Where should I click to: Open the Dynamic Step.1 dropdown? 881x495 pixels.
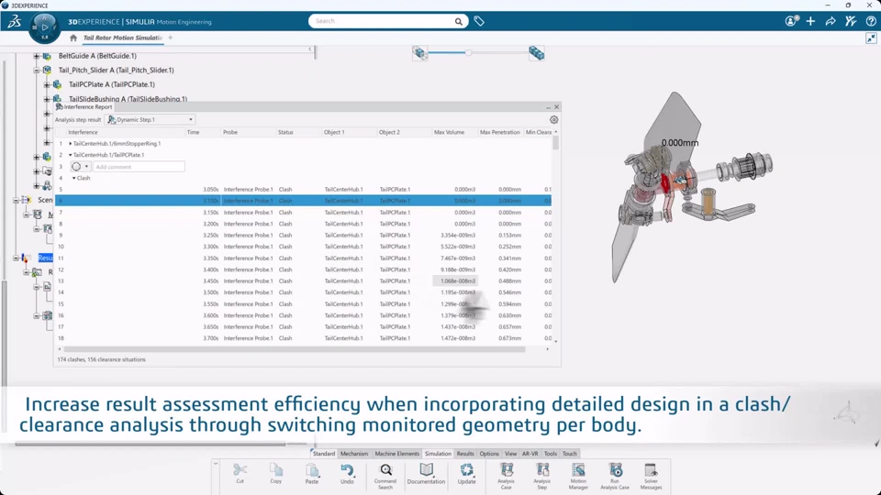150,119
